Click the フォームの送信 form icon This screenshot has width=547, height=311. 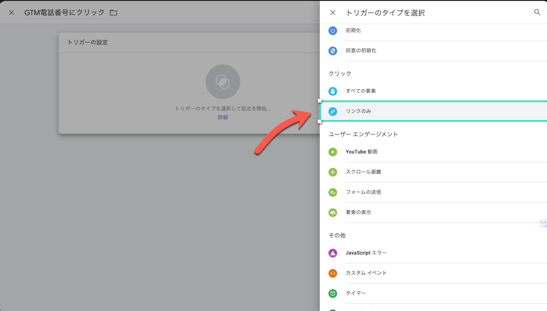tap(333, 193)
